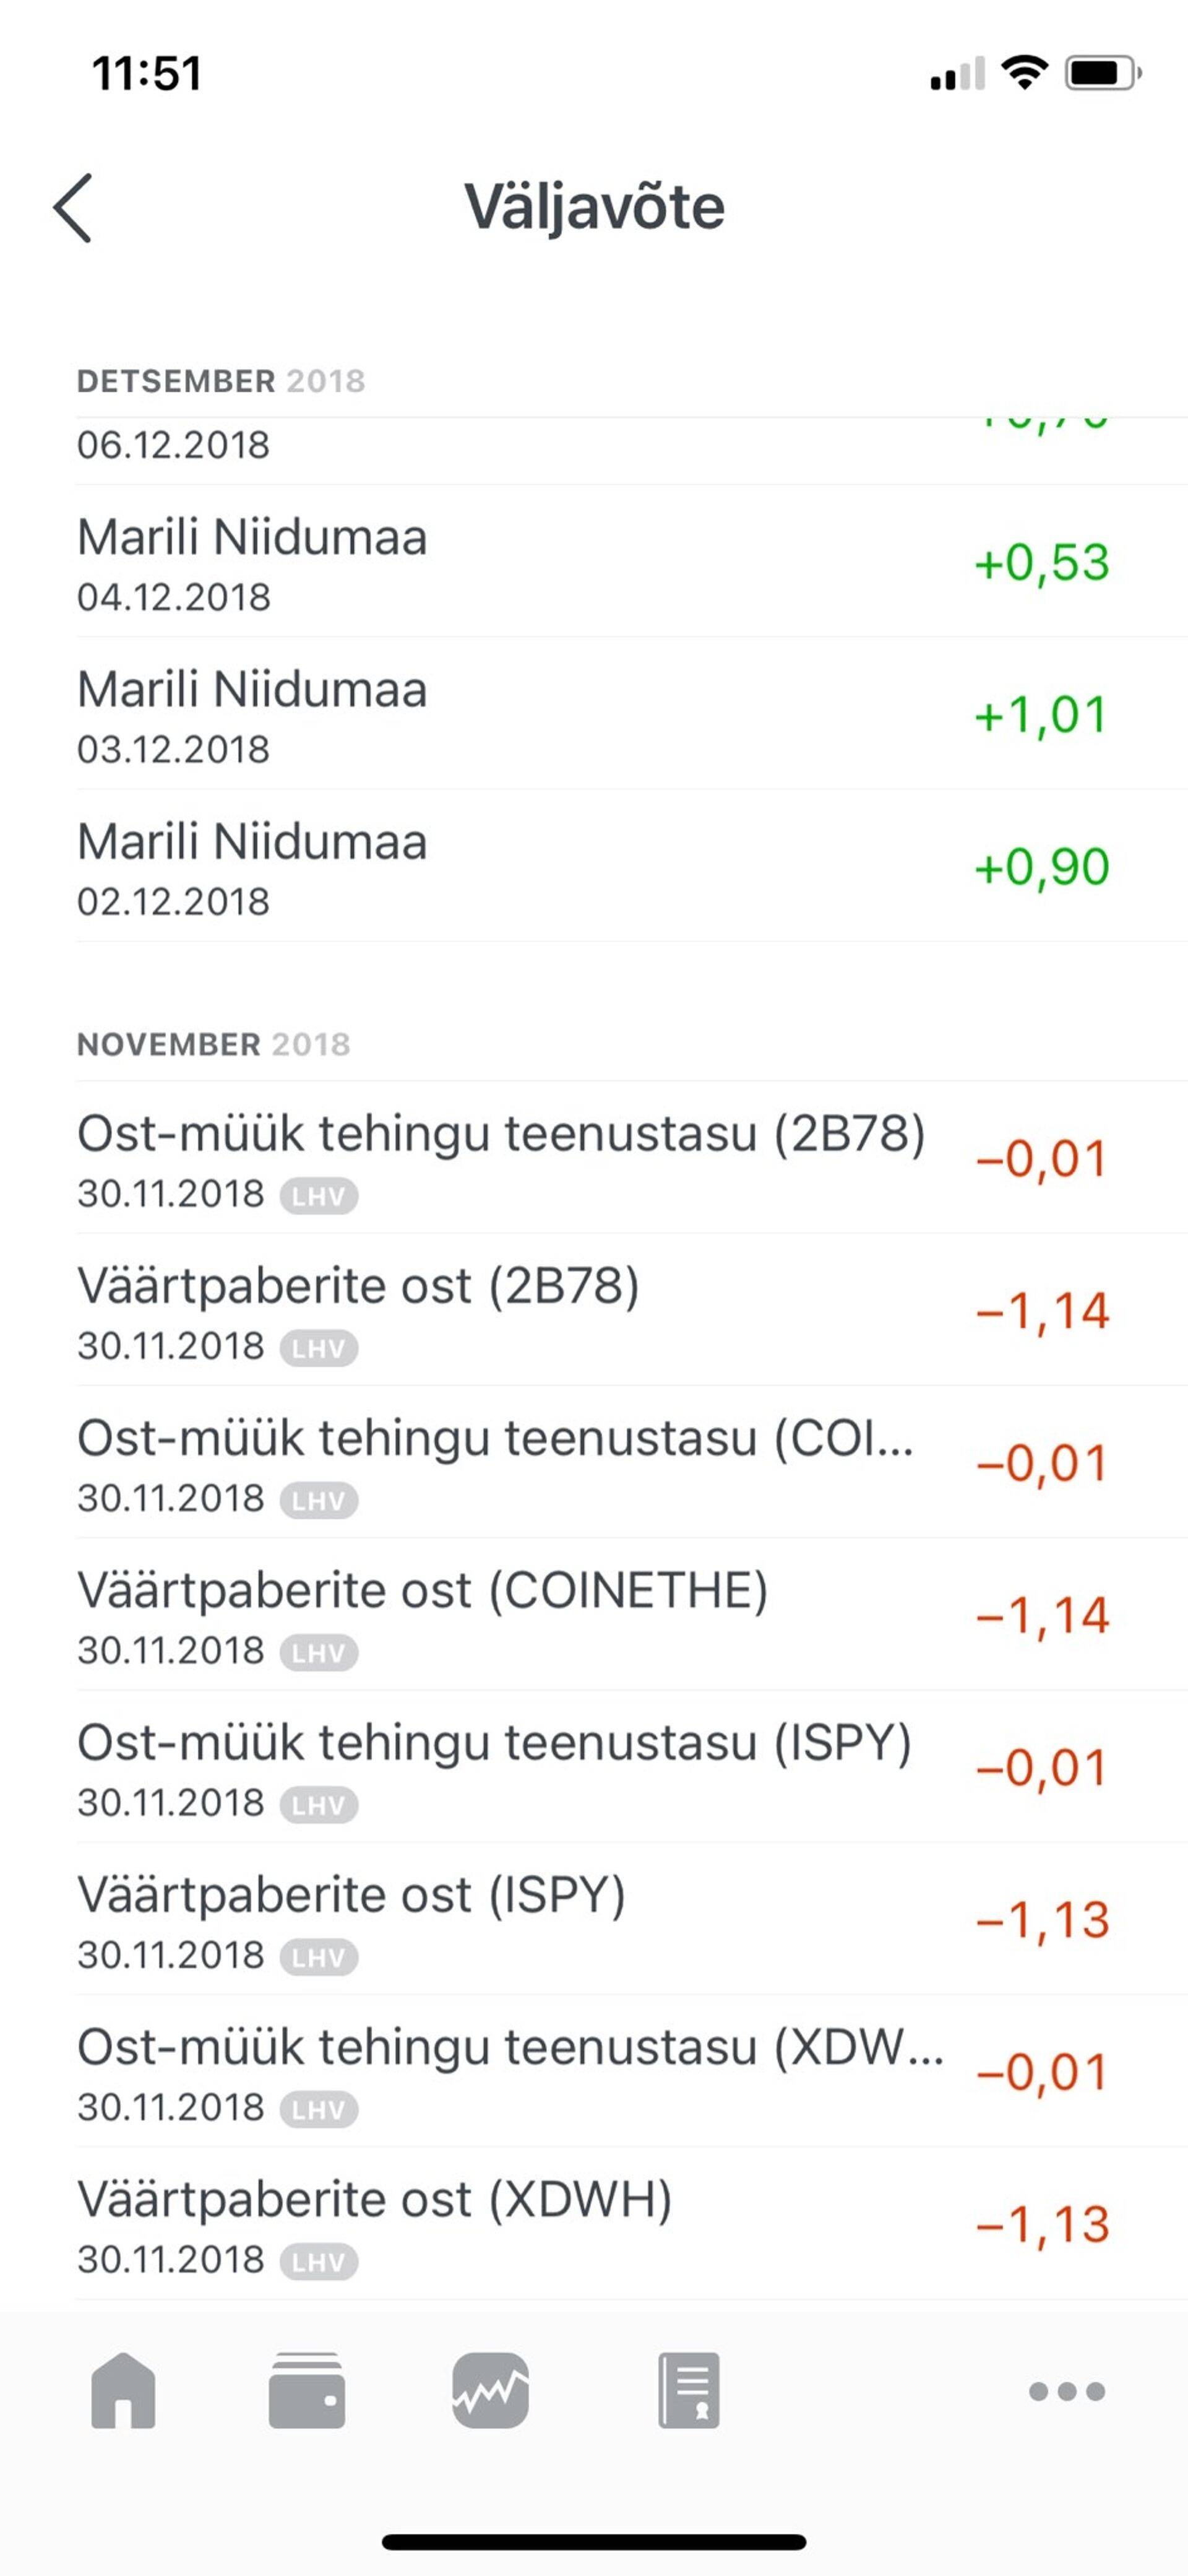Open the home tab icon
The height and width of the screenshot is (2576, 1188).
pyautogui.click(x=123, y=2390)
